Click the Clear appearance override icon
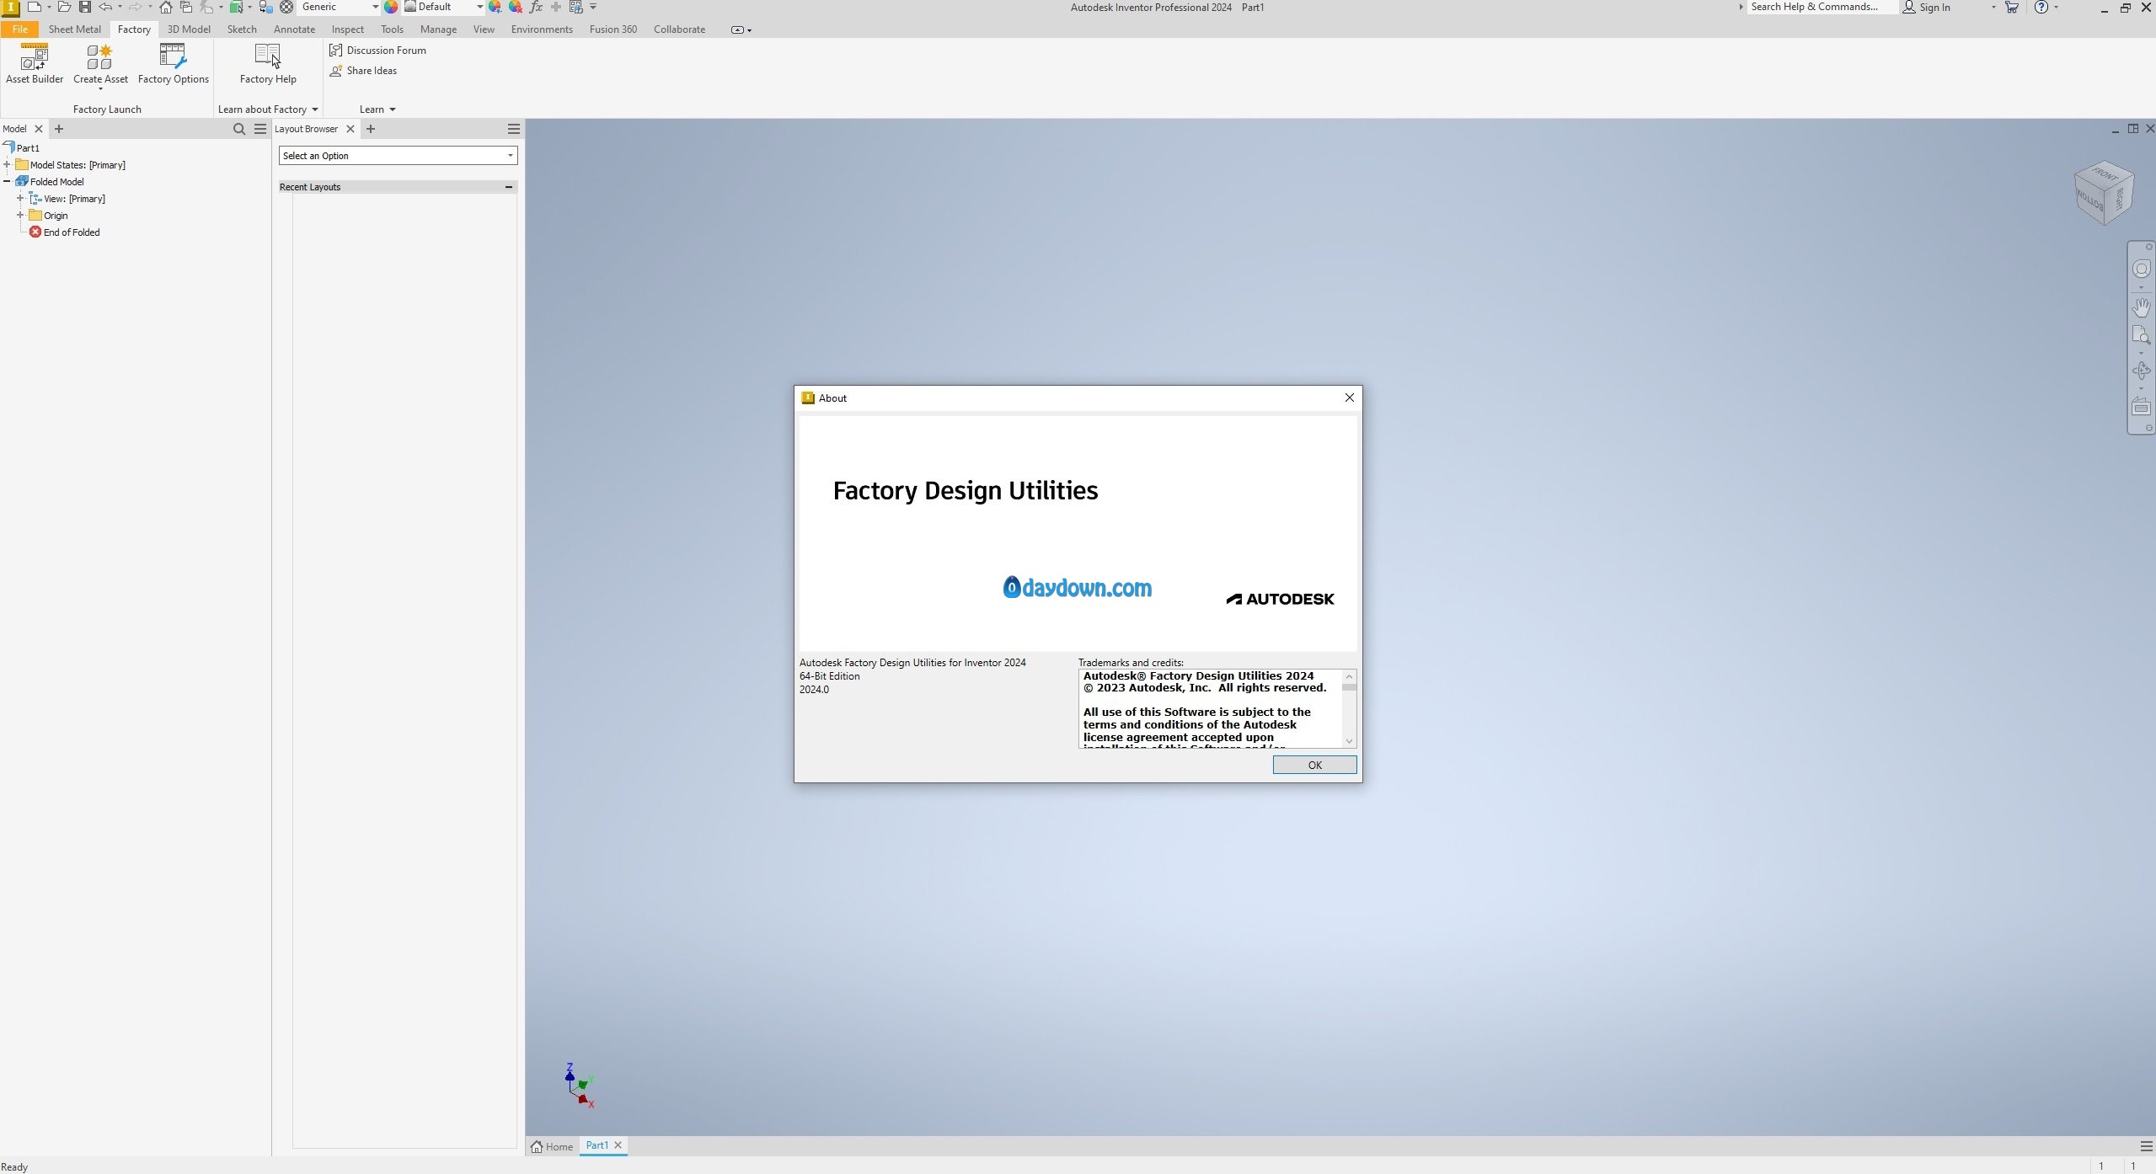 (x=516, y=7)
